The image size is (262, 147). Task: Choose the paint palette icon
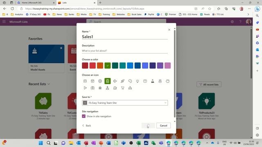click(130, 81)
